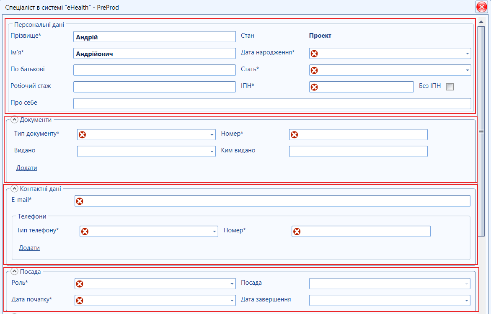491x314 pixels.
Task: Click Додати link under Документи
Action: point(27,168)
